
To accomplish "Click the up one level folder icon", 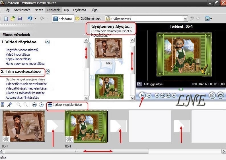I will [x=192, y=19].
